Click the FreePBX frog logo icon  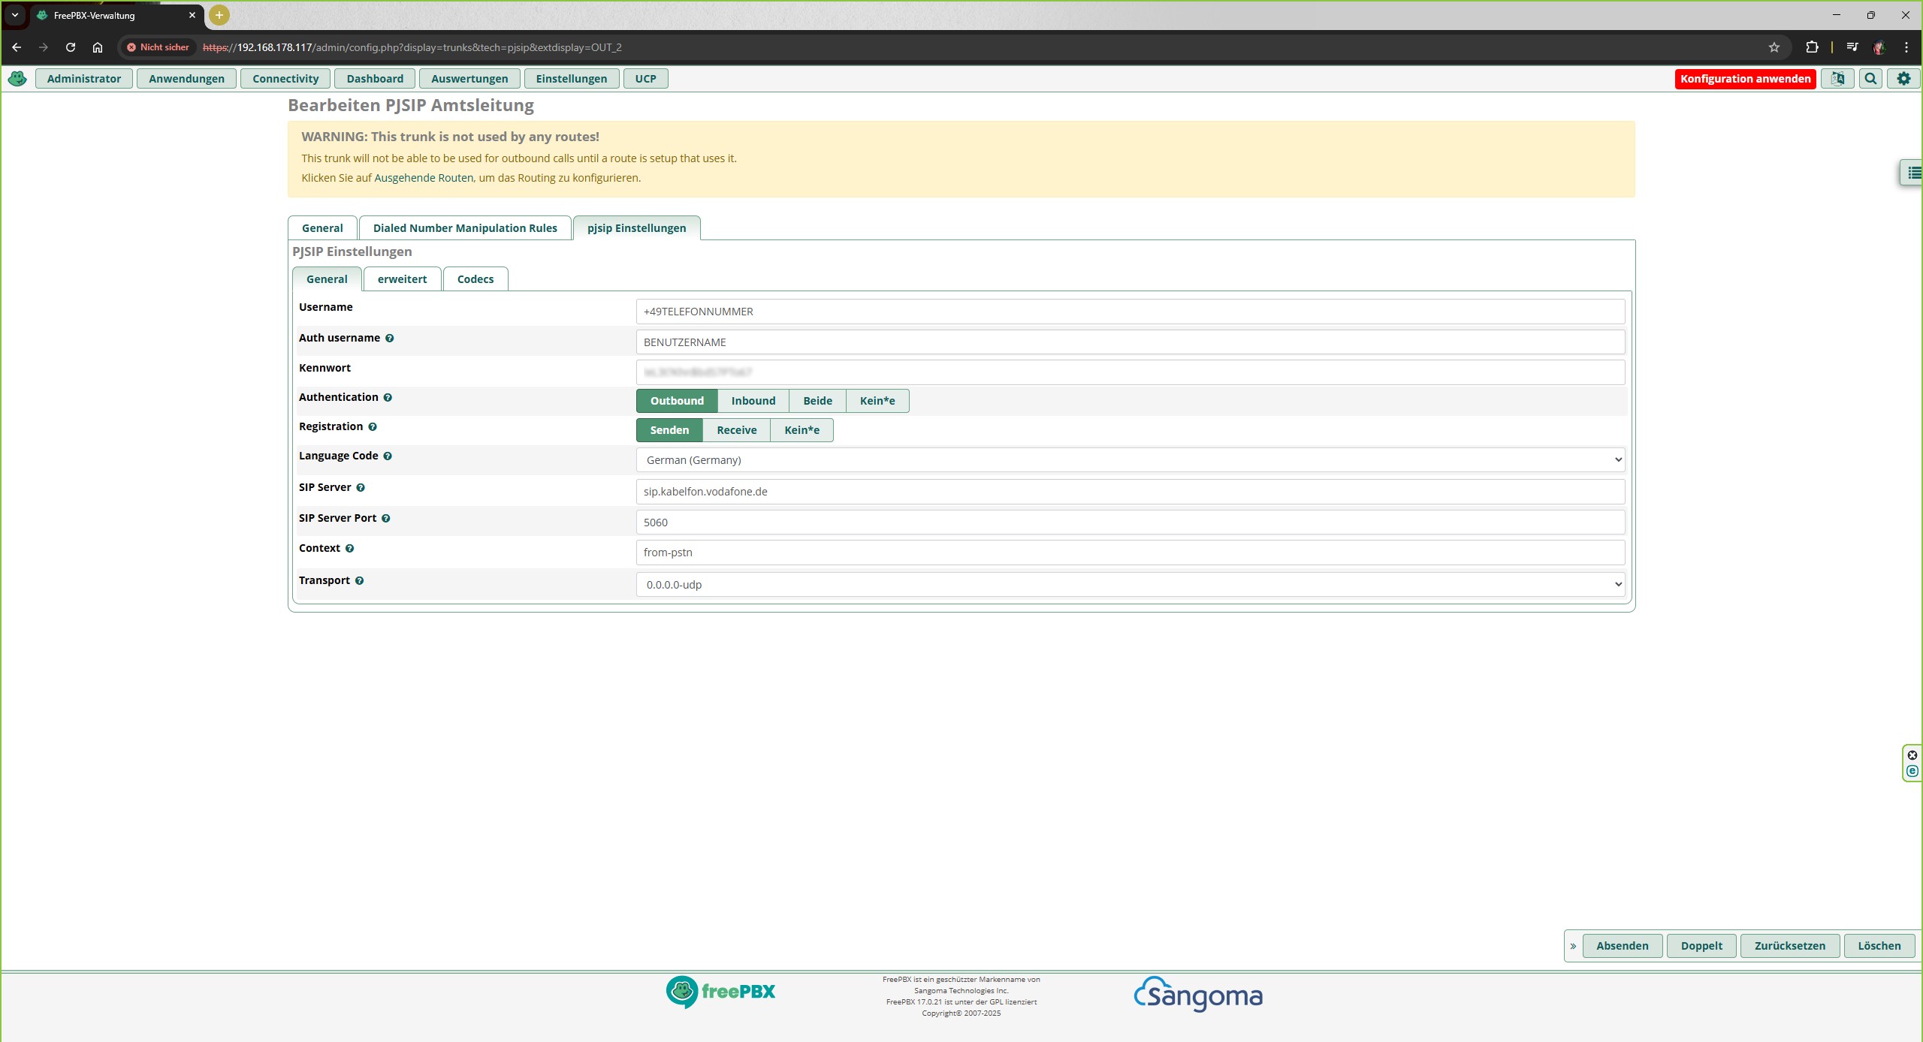click(x=17, y=78)
